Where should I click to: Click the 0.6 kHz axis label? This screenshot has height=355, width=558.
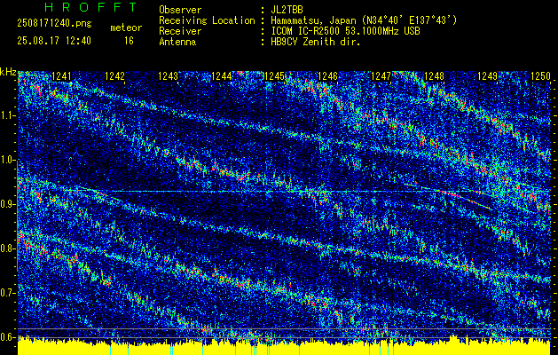pyautogui.click(x=8, y=337)
